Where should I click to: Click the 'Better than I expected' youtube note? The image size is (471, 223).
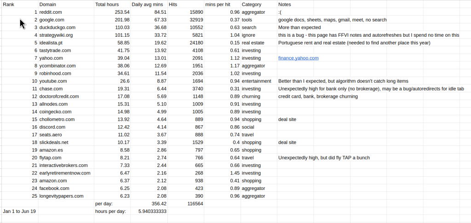[343, 81]
